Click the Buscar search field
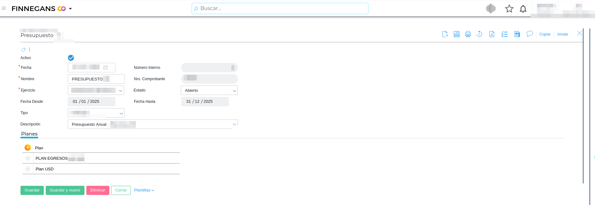The height and width of the screenshot is (205, 595). coord(280,8)
